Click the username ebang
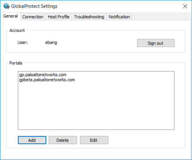Screen dimensions: 192x160 51,43
